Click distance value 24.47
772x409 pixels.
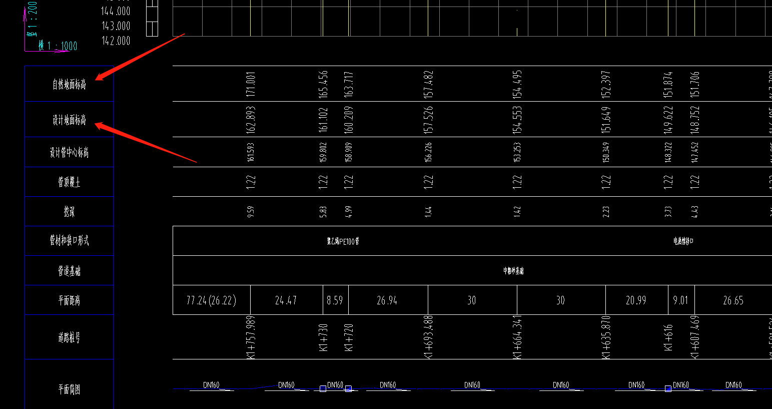click(286, 300)
